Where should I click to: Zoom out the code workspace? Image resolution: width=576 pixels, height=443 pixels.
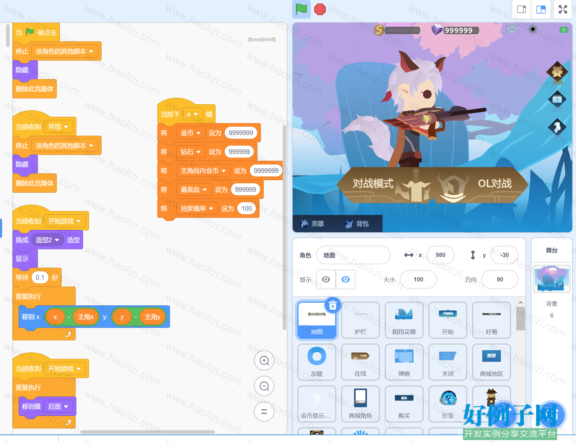point(264,386)
